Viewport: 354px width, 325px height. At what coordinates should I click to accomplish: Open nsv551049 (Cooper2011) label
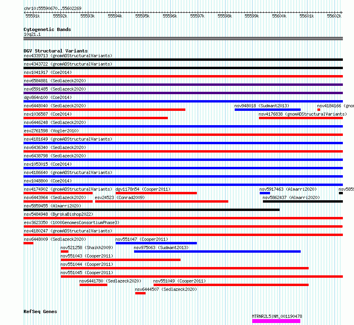coord(179,281)
